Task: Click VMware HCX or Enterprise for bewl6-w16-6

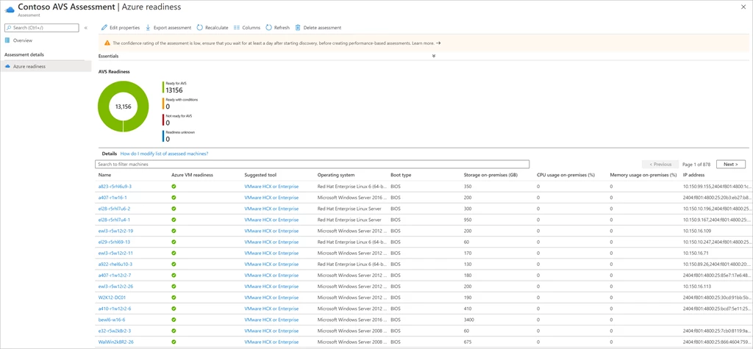Action: (x=271, y=319)
